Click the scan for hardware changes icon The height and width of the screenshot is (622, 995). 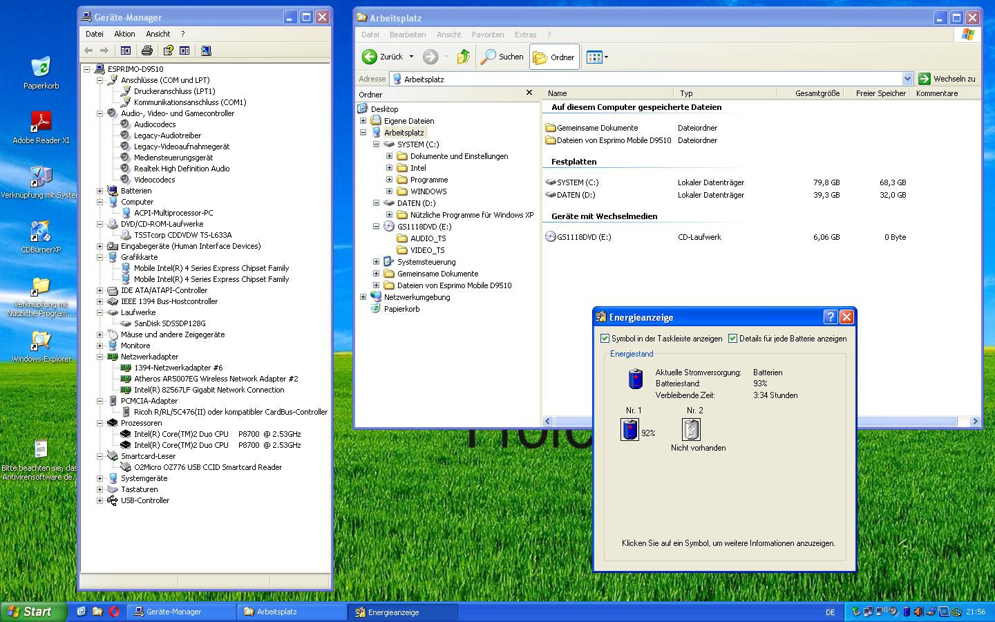coord(205,50)
